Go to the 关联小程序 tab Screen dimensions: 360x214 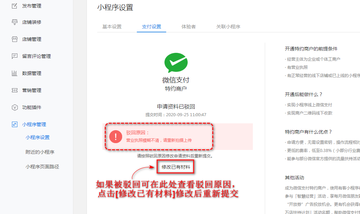[x=228, y=27]
